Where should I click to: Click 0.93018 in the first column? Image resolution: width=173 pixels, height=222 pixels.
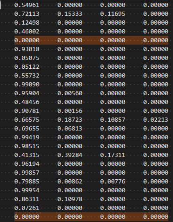pos(27,49)
